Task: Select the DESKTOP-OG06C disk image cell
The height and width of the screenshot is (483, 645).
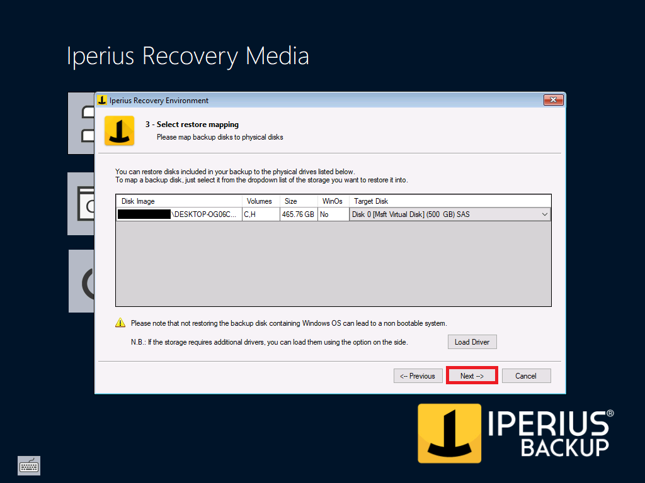Action: (x=180, y=214)
